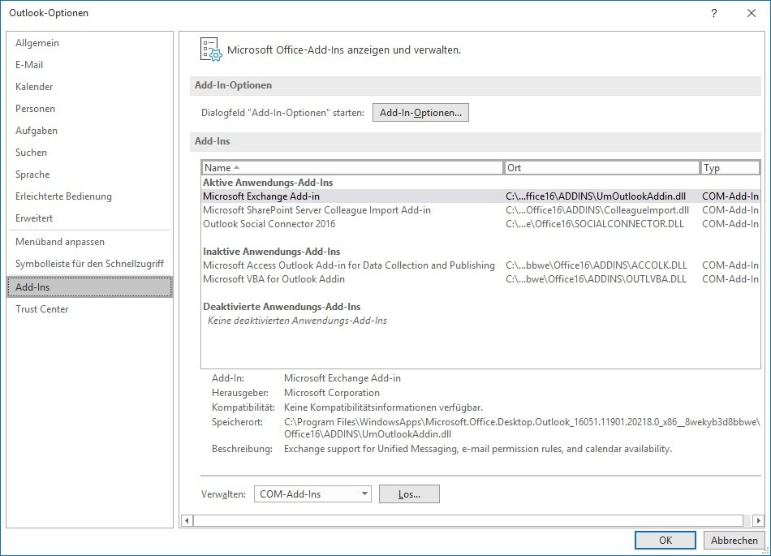Open the Verwalten COM-Add-Ins dropdown
771x556 pixels.
coord(312,494)
